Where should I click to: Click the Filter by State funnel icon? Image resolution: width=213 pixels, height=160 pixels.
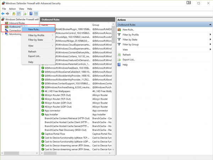(119, 39)
